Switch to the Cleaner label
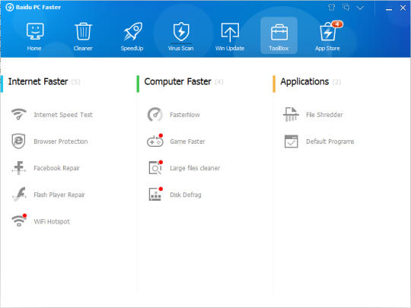Viewport: 411px width, 308px height. tap(83, 48)
